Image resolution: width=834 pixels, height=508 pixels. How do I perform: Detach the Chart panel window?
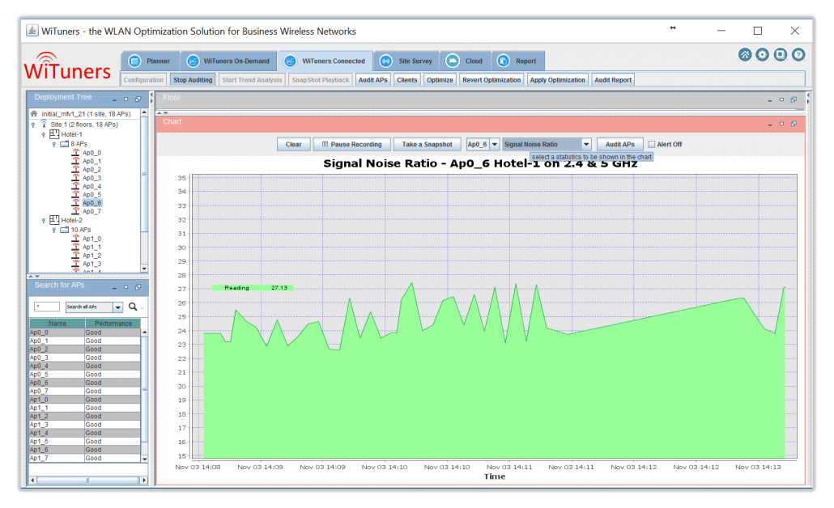(x=794, y=124)
